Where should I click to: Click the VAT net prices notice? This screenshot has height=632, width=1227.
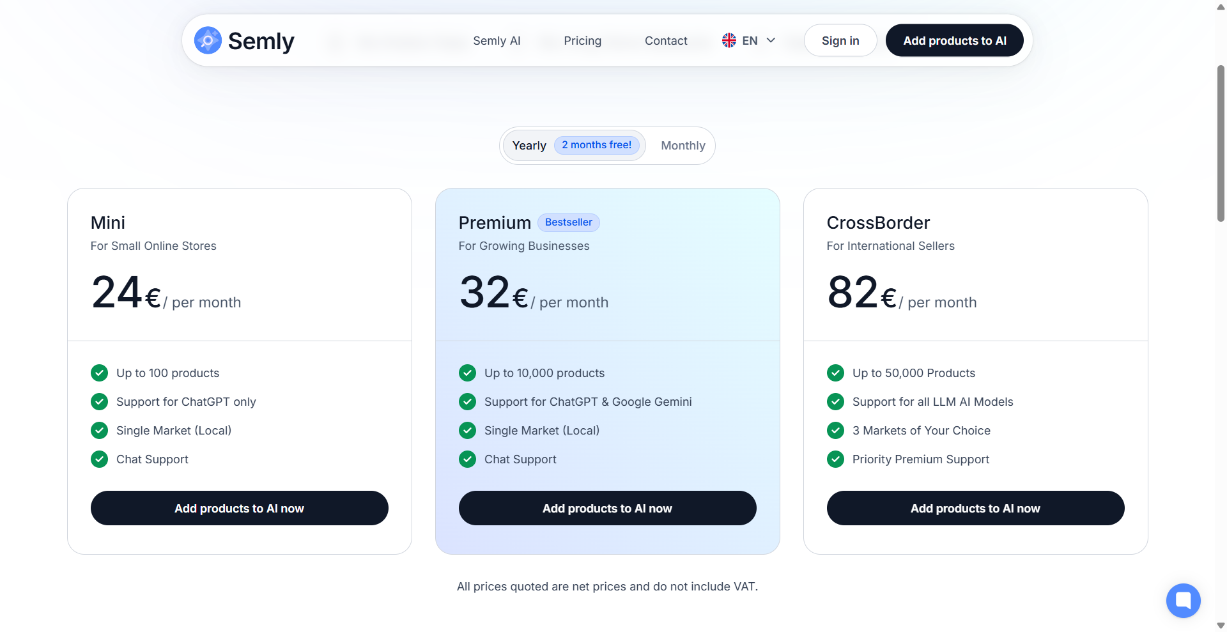point(607,587)
